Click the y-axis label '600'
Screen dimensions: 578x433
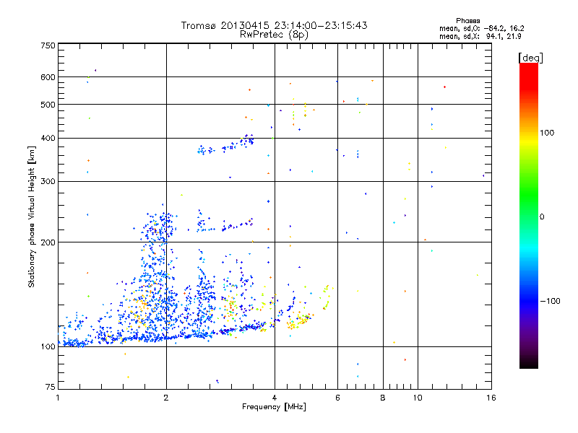click(x=48, y=77)
